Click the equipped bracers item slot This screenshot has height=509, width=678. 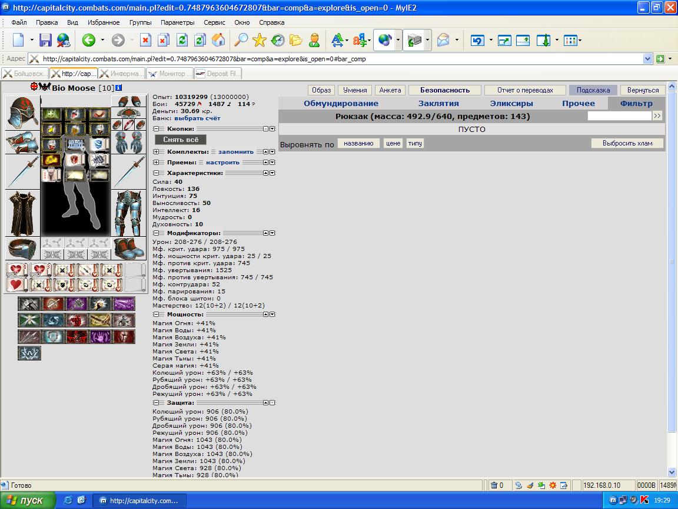[22, 143]
